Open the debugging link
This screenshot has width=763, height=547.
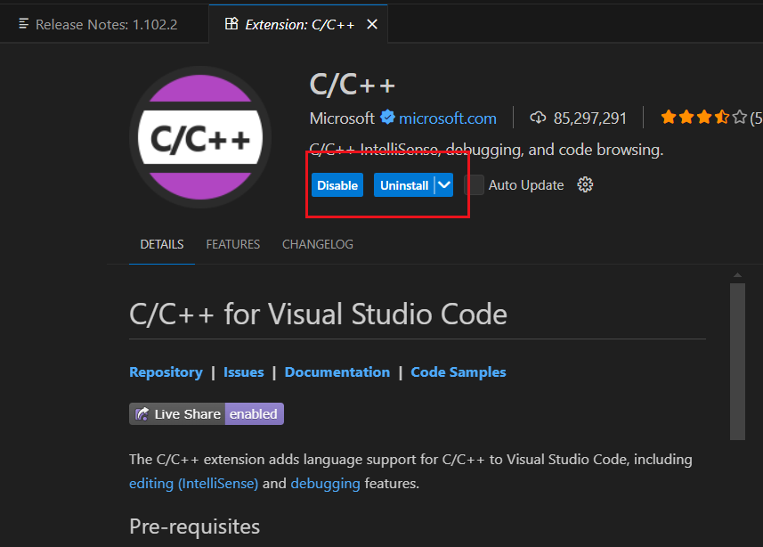[326, 484]
